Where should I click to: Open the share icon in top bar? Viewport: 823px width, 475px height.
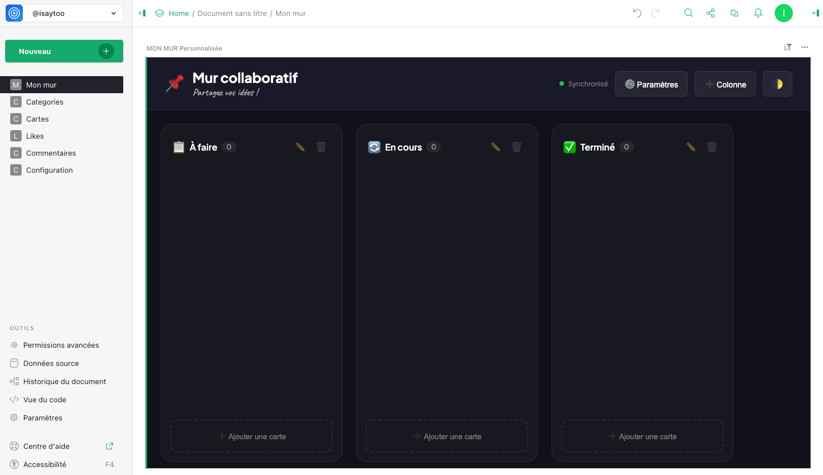[711, 13]
